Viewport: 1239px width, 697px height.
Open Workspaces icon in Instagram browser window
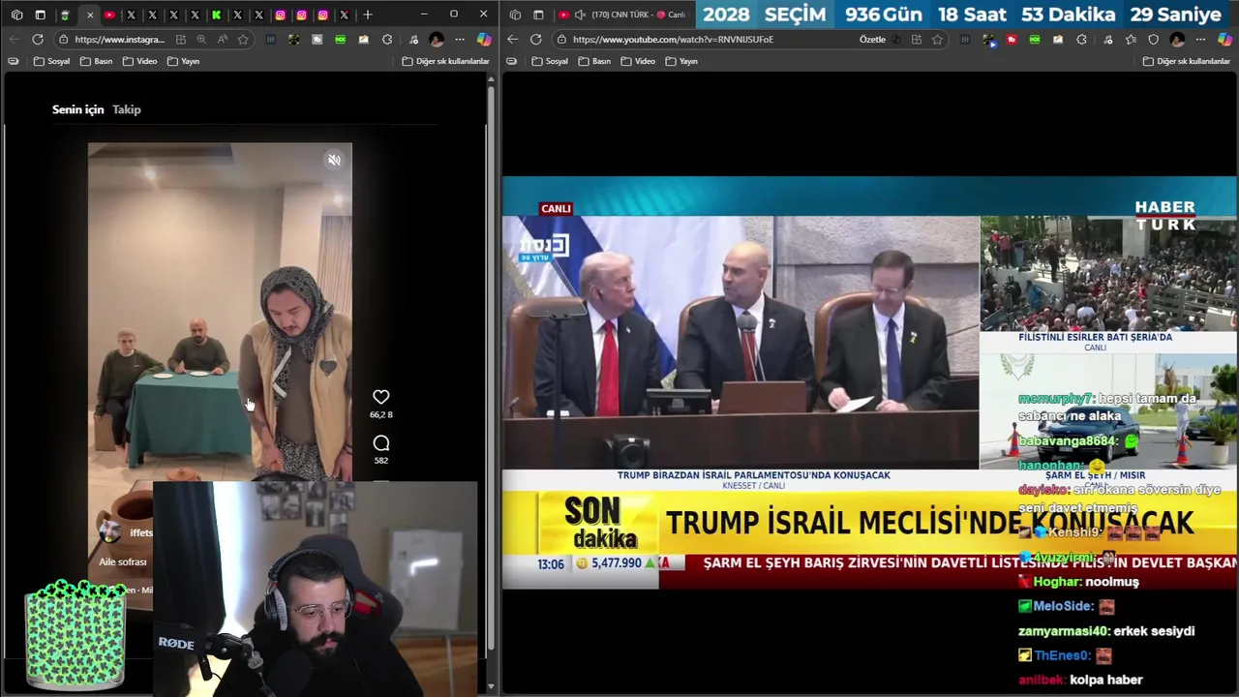click(x=16, y=15)
